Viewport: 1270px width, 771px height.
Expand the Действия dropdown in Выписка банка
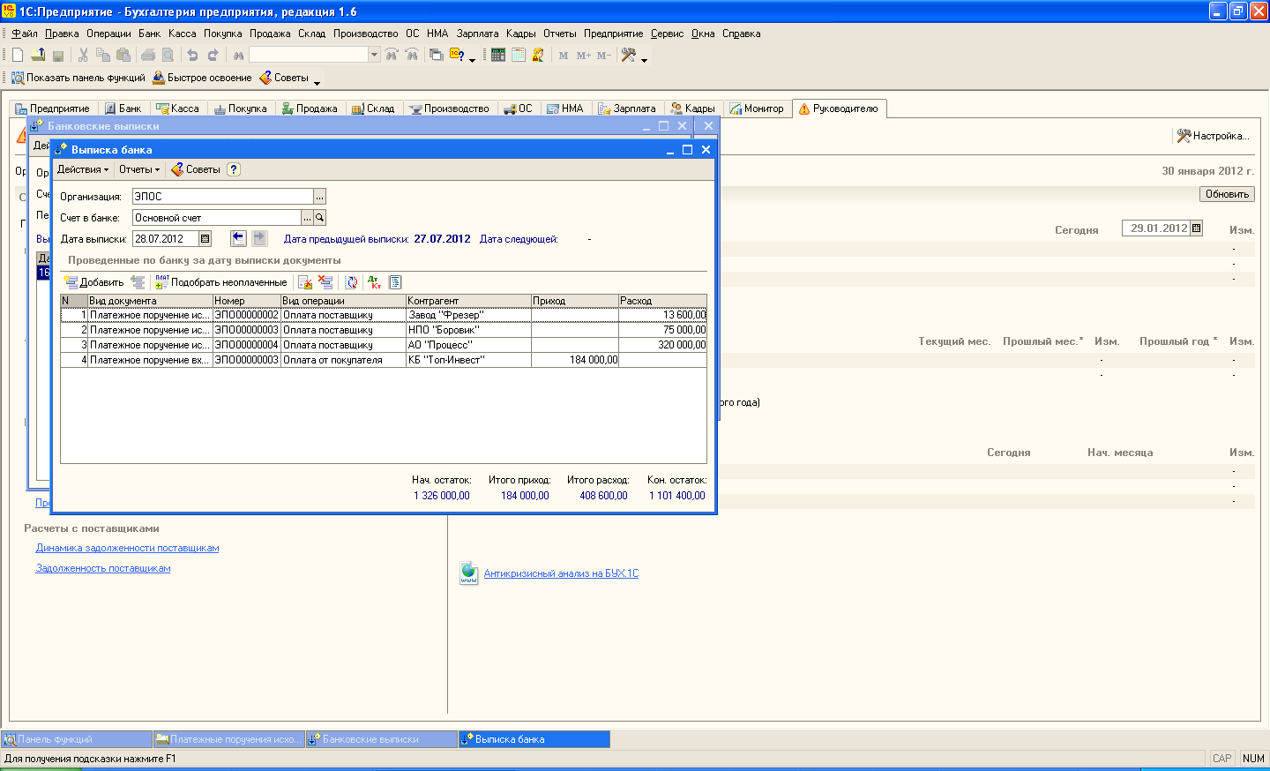(83, 169)
